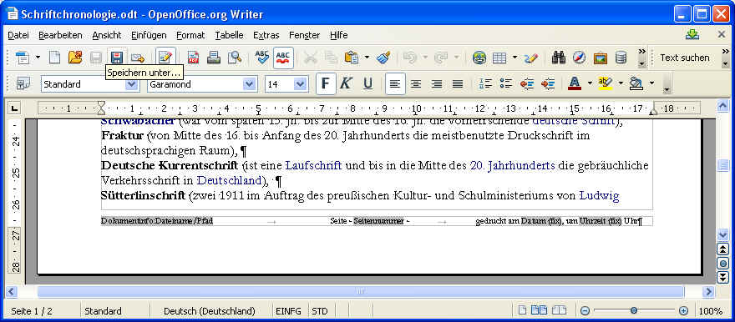Open Find and Replace binoculars

pos(558,58)
